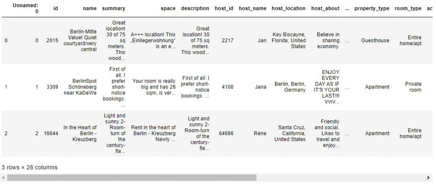Click 'Key Biscayne, Florida' location cell
Screen dimensions: 436x185
pos(289,40)
